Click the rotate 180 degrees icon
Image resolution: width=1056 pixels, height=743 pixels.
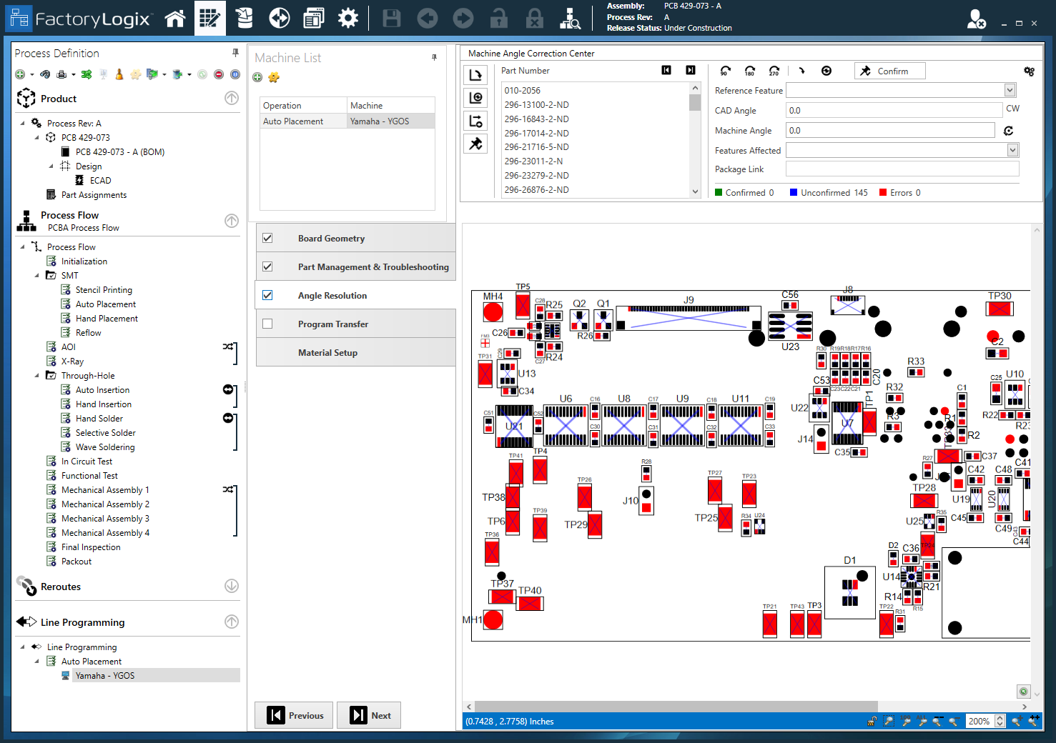750,71
